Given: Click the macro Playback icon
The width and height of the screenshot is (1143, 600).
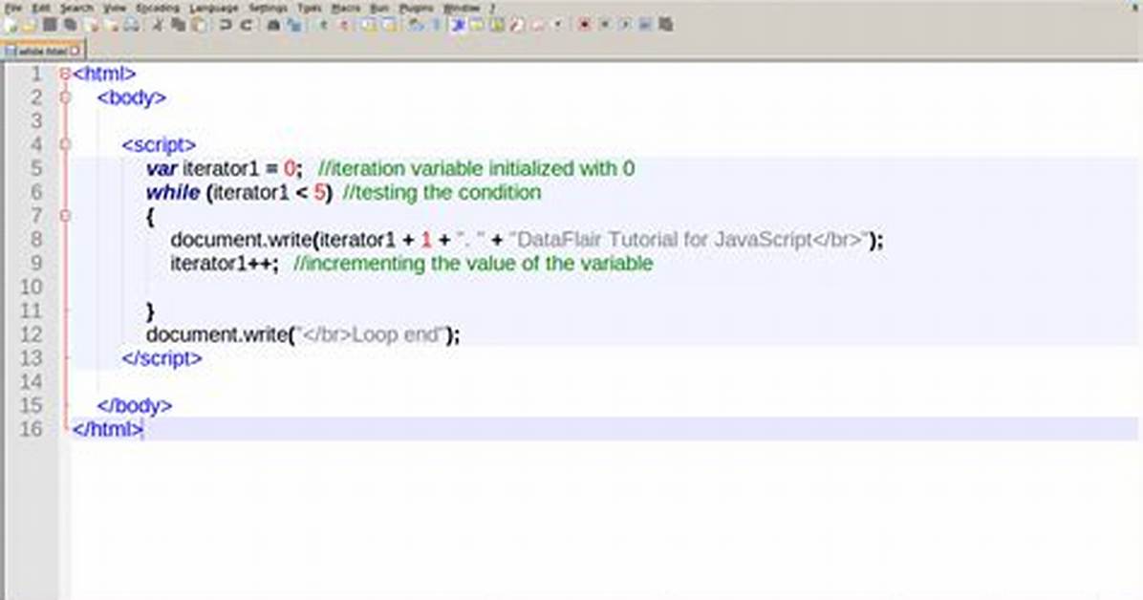Looking at the screenshot, I should (x=625, y=25).
